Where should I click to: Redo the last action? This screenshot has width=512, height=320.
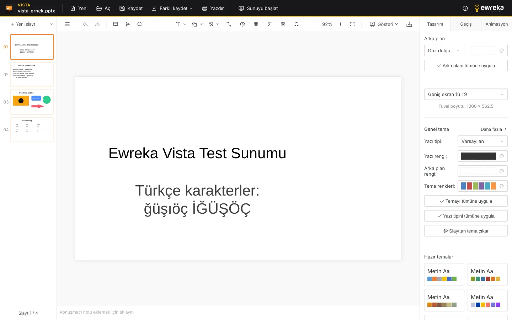tap(97, 24)
